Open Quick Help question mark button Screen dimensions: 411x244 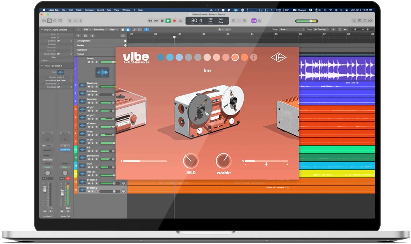coord(55,21)
